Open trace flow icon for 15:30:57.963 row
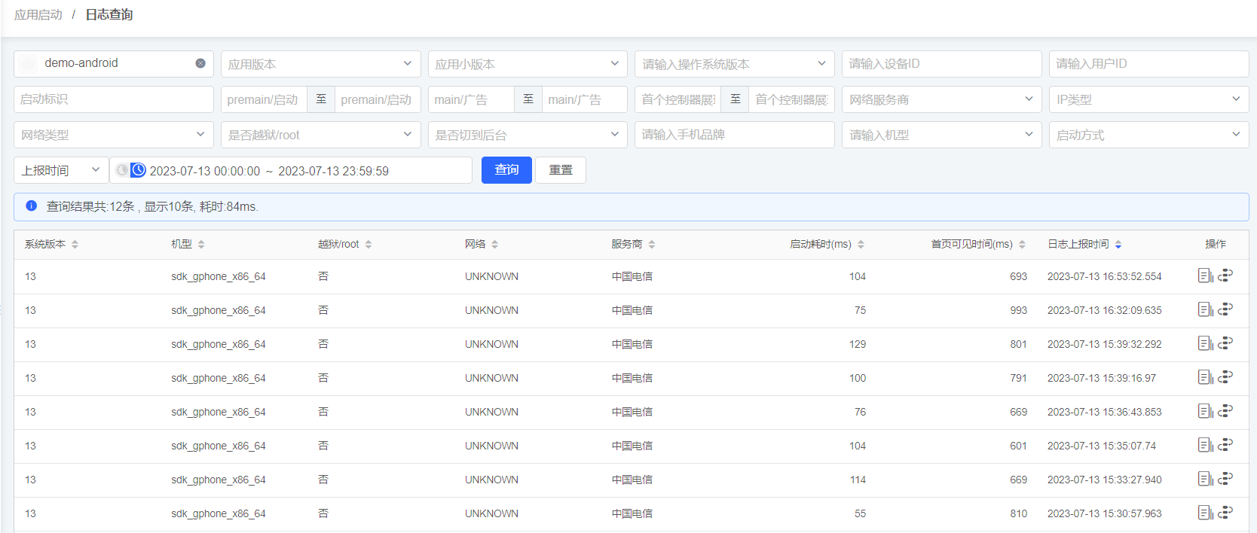Screen dimensions: 1257x533 coord(1225,512)
